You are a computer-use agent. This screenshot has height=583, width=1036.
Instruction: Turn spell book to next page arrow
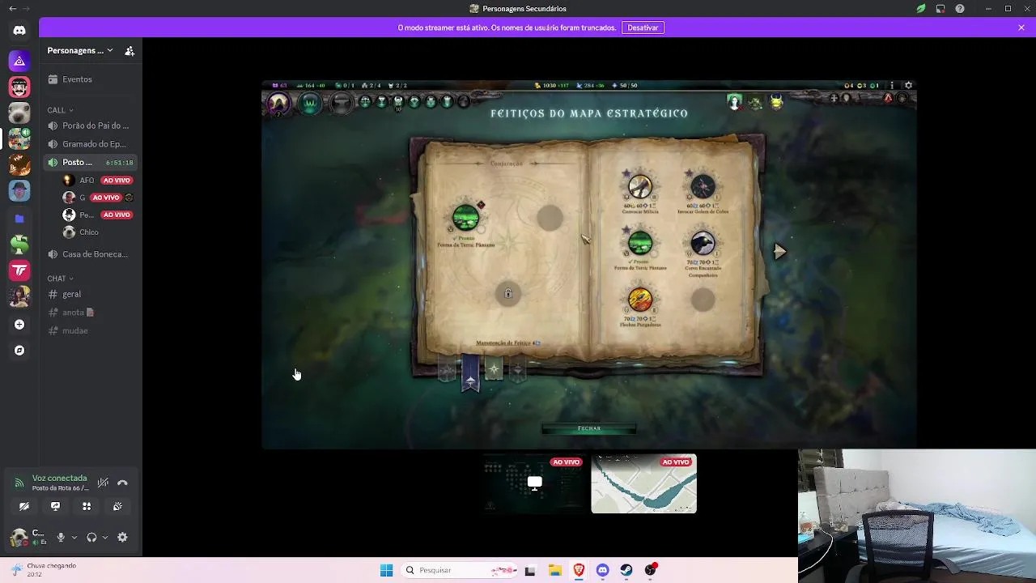[x=779, y=252]
